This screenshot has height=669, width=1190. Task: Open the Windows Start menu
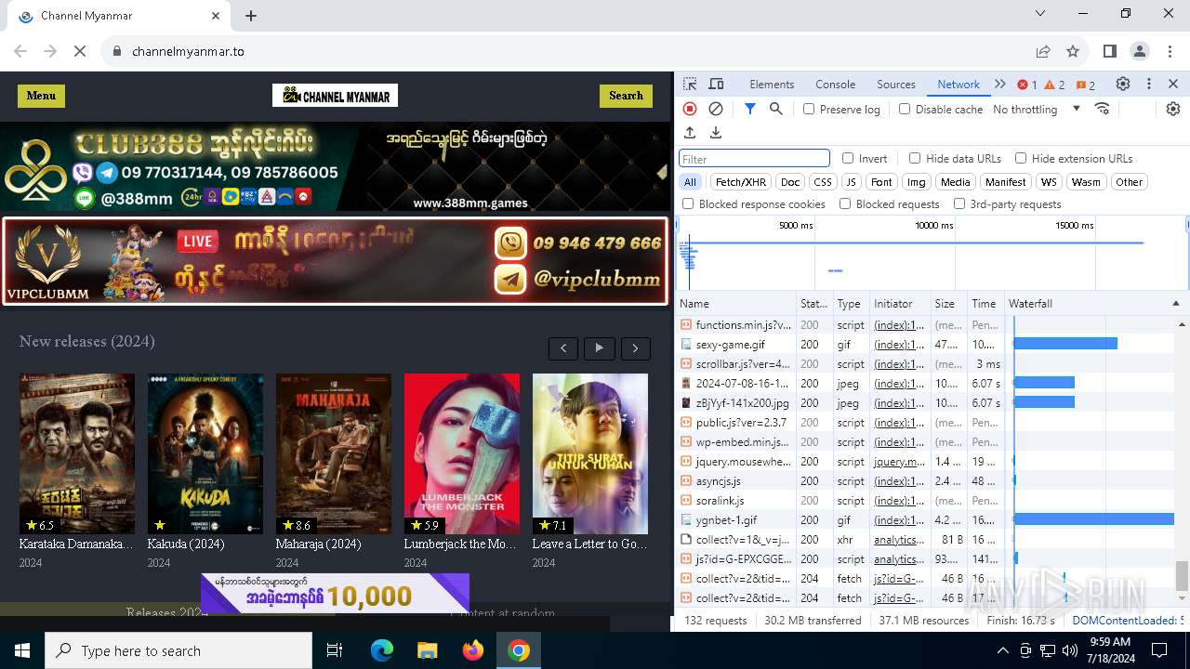22,650
